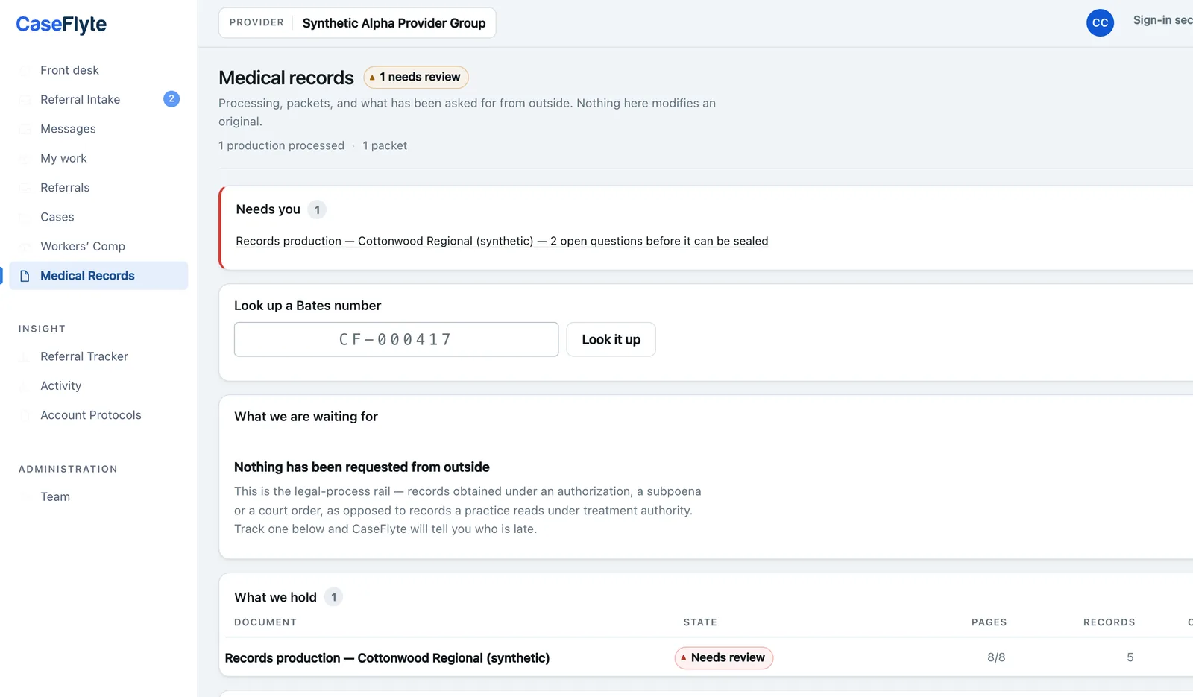Click the Messages icon in sidebar
Image resolution: width=1193 pixels, height=697 pixels.
25,129
